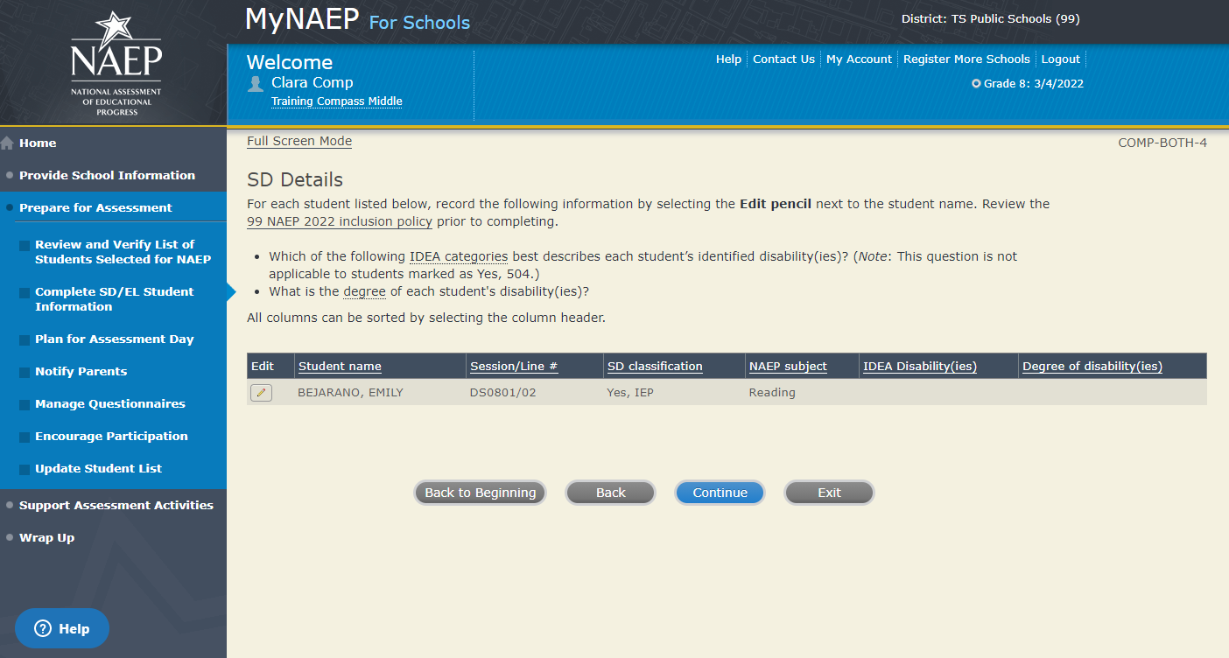
Task: Click the Yes, IEP classification cell
Action: [x=630, y=393]
